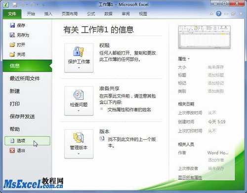The image size is (247, 193).
Task: Click the Add a title (添加标题) field
Action: pos(216,75)
